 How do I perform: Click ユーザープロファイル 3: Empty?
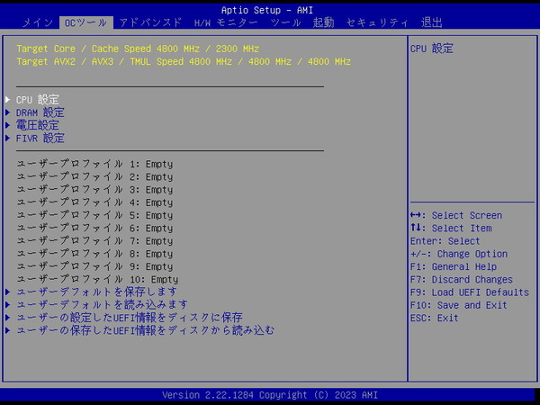[94, 189]
